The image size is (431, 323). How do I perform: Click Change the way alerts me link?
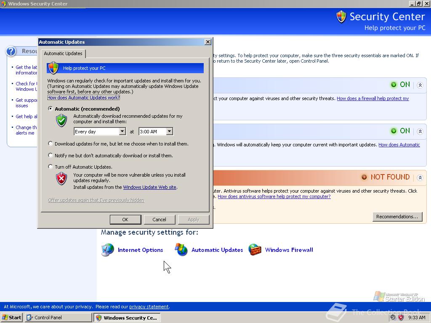pos(27,130)
